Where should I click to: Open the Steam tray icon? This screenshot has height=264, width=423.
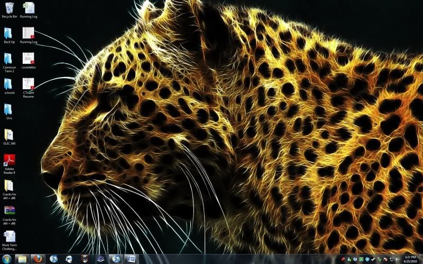tap(373, 259)
